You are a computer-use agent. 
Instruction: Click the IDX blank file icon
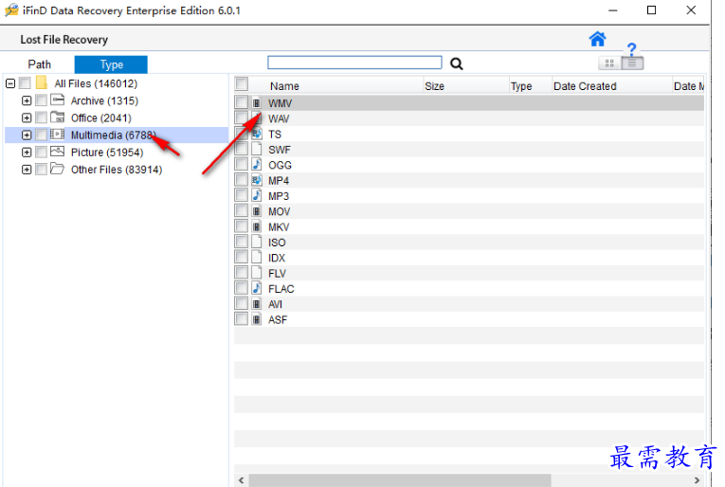click(257, 258)
